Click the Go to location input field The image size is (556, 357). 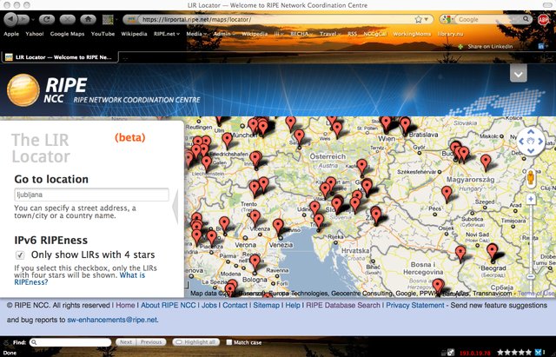(x=91, y=195)
